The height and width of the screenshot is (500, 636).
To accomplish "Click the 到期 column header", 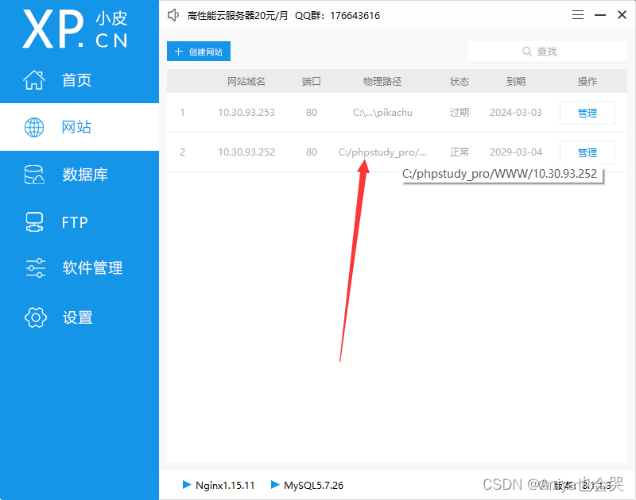I will click(x=515, y=82).
